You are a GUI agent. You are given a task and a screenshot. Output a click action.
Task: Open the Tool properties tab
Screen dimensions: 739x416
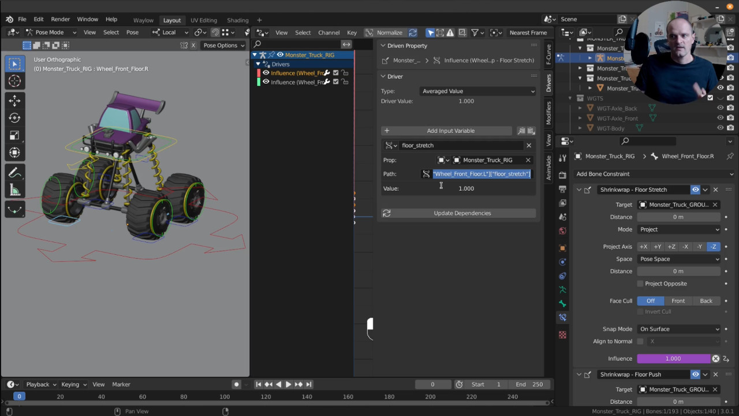tap(563, 158)
